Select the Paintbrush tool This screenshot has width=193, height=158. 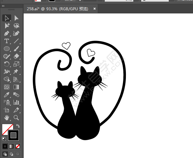[x=16, y=49]
